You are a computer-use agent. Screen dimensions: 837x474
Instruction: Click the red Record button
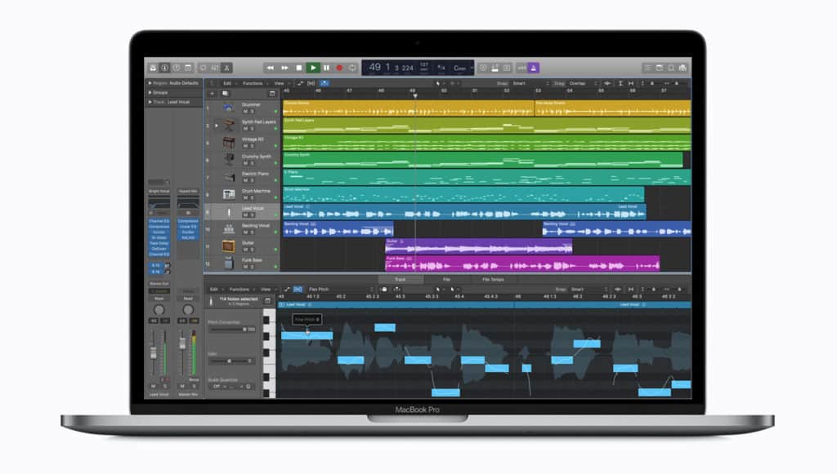[339, 68]
